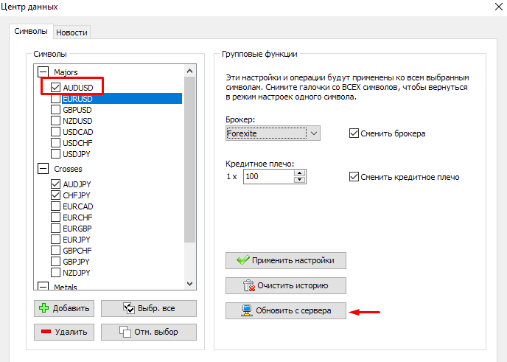Collapse the Majors tree group
This screenshot has height=362, width=507.
[x=42, y=72]
